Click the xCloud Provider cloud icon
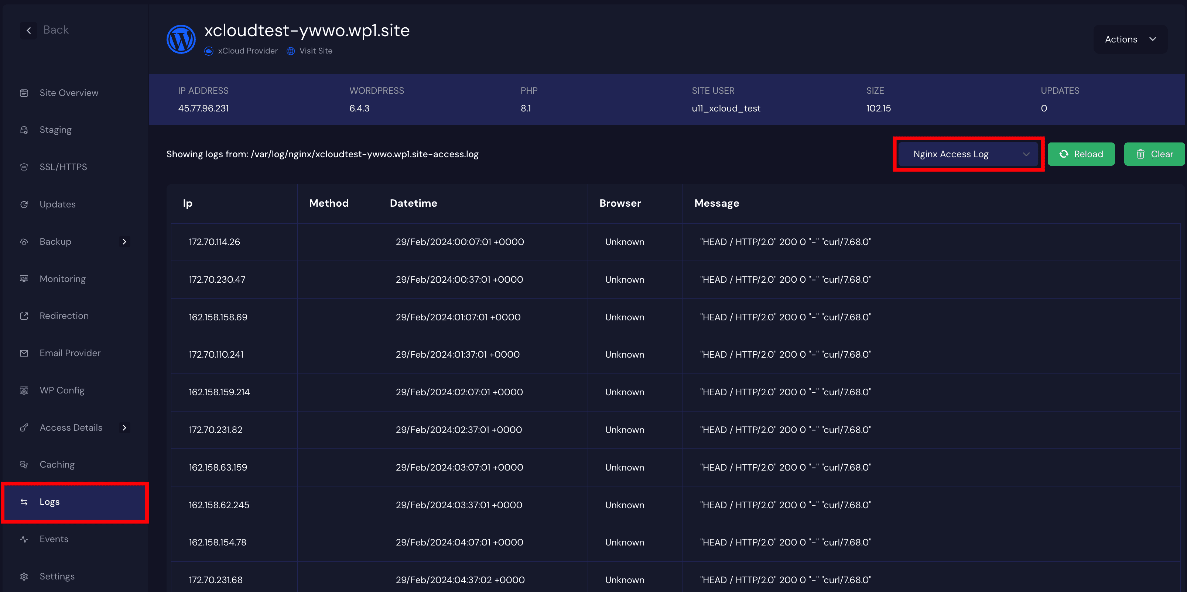This screenshot has width=1187, height=592. 209,51
